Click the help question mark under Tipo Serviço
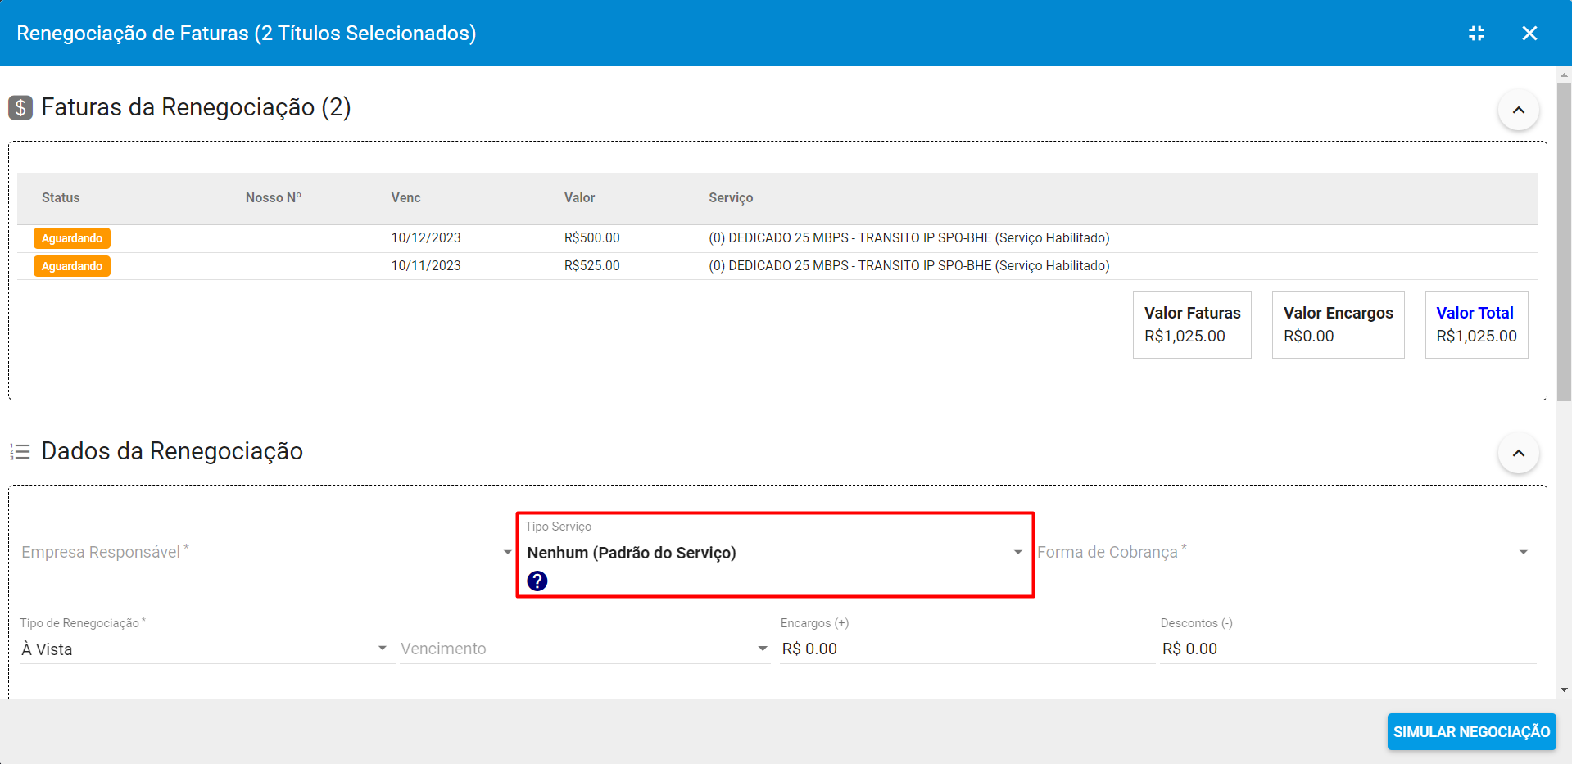Screen dimensions: 1572x764 (x=537, y=581)
